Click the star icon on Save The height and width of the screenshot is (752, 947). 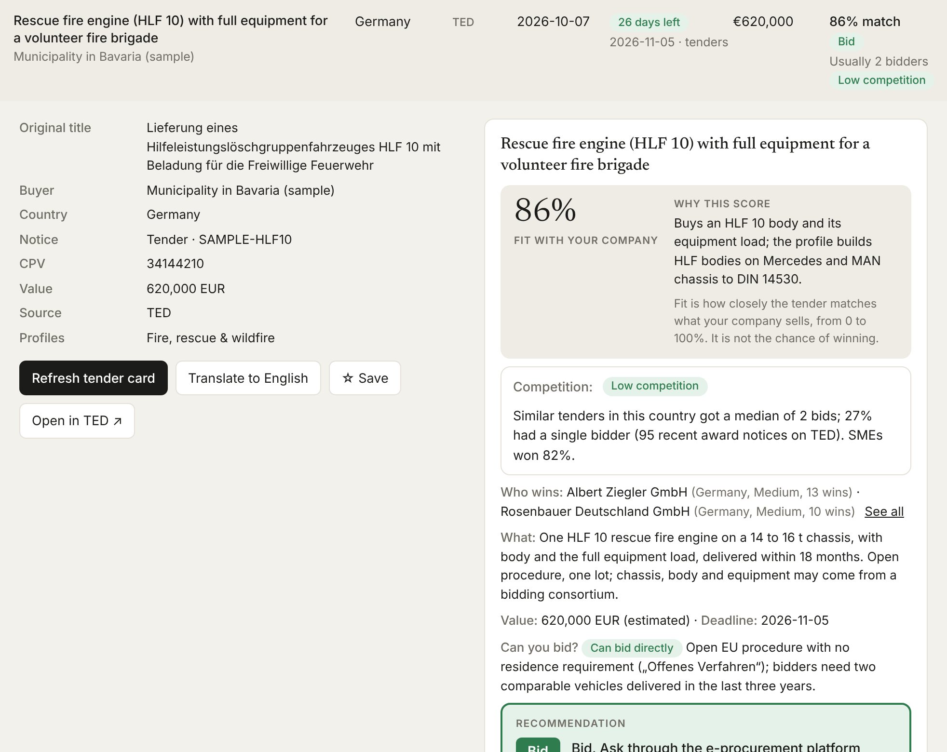348,378
